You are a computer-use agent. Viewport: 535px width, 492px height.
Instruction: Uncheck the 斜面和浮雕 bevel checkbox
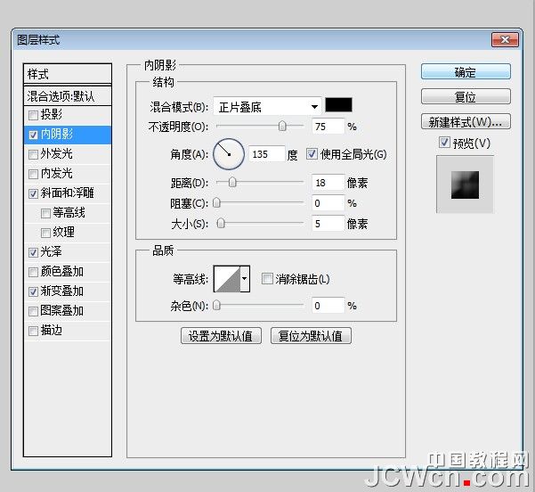coord(33,194)
